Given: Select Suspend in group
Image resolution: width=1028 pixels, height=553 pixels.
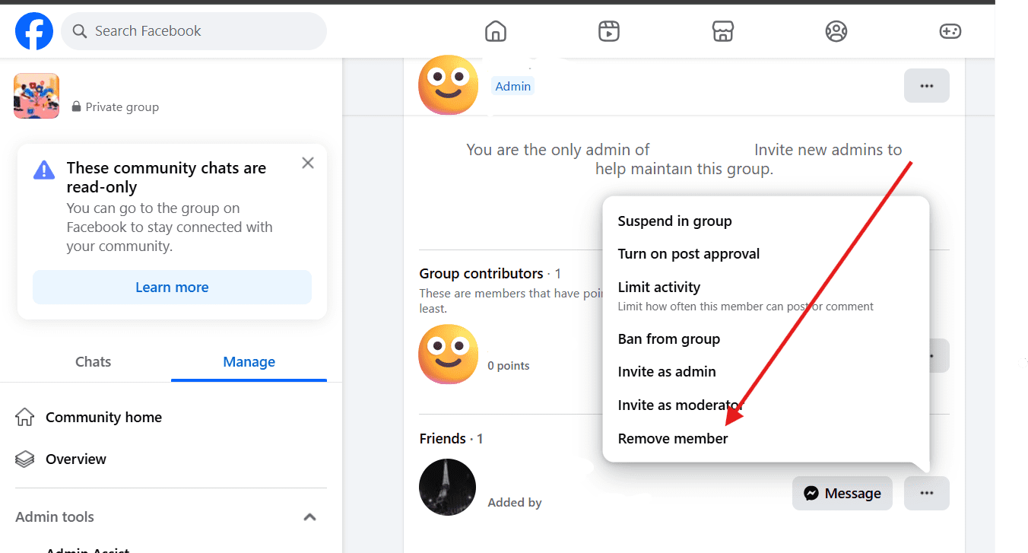Looking at the screenshot, I should (x=674, y=221).
